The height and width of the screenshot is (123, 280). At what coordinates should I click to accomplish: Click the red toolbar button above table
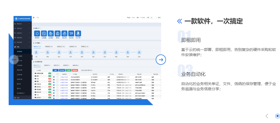pos(75,70)
